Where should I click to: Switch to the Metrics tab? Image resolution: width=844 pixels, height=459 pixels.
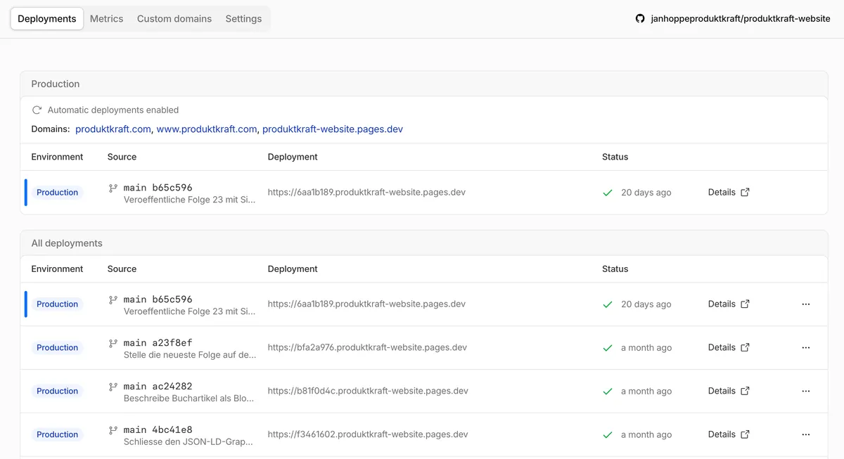click(x=106, y=19)
